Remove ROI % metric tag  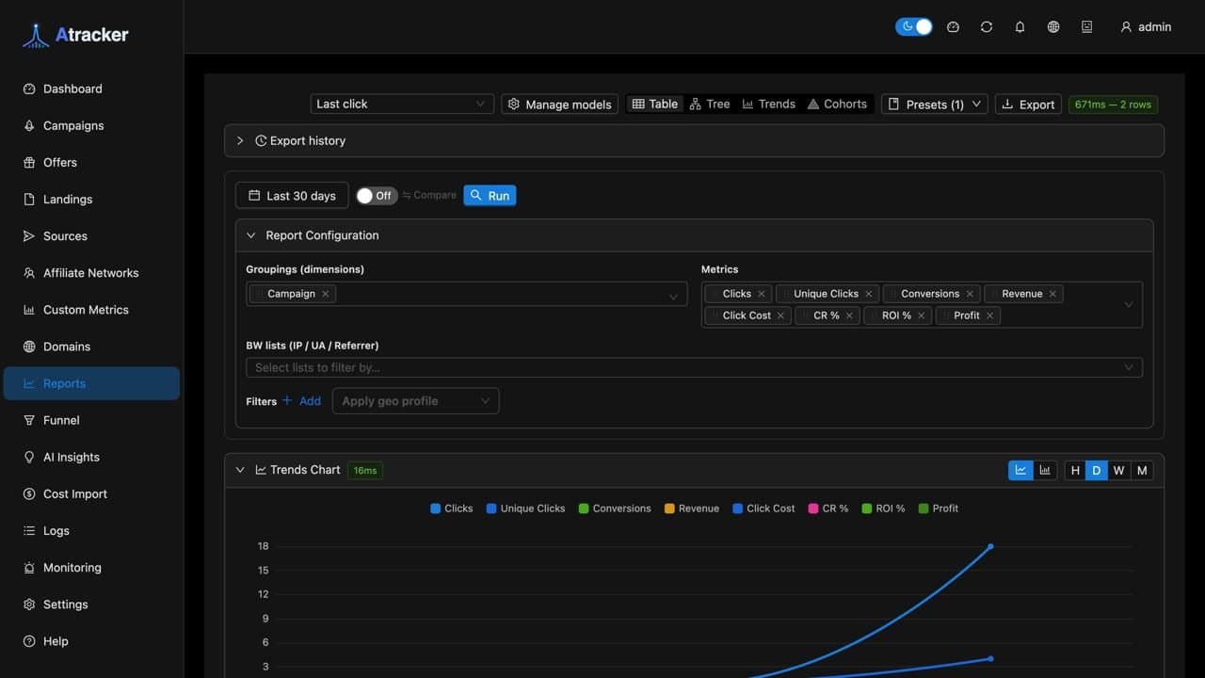pyautogui.click(x=922, y=315)
